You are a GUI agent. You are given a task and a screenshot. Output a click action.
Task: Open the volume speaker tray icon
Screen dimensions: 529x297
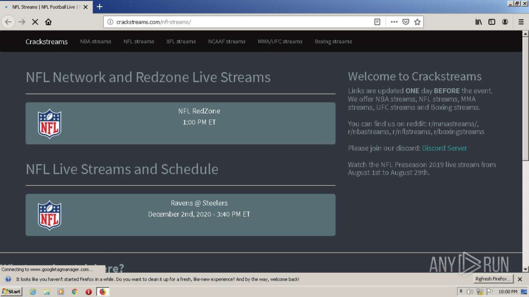470,292
